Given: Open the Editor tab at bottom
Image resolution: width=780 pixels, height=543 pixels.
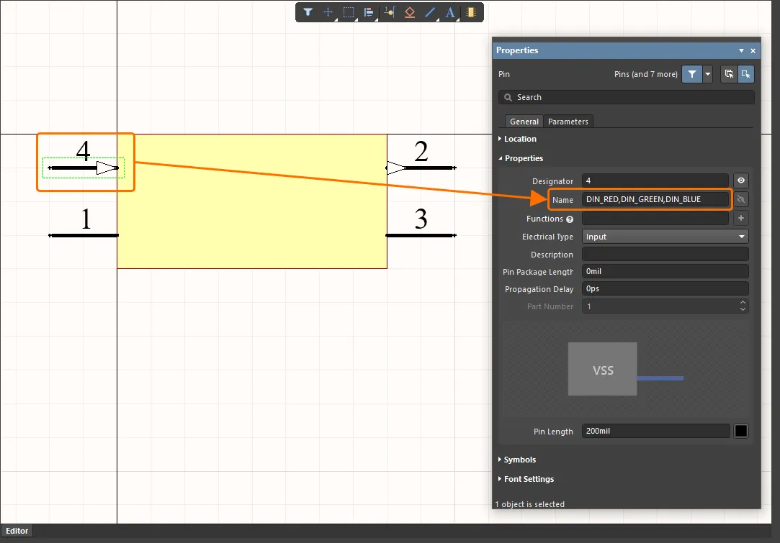Looking at the screenshot, I should (x=17, y=531).
